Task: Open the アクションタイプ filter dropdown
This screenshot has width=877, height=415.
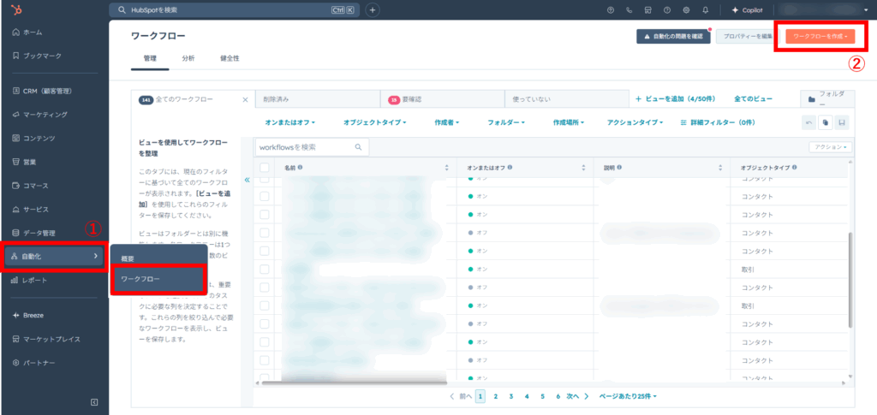Action: (635, 122)
